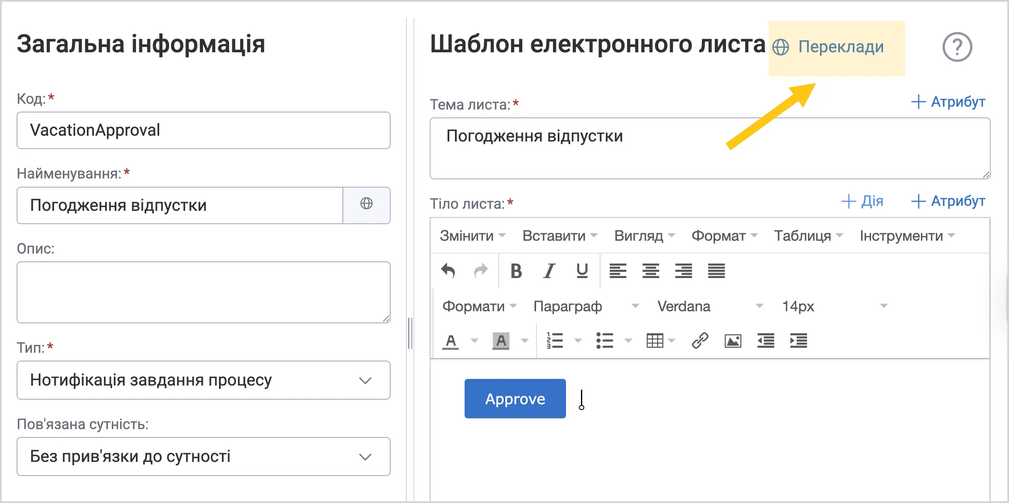Viewport: 1009px width, 503px height.
Task: Insert link with chain icon
Action: [x=700, y=341]
